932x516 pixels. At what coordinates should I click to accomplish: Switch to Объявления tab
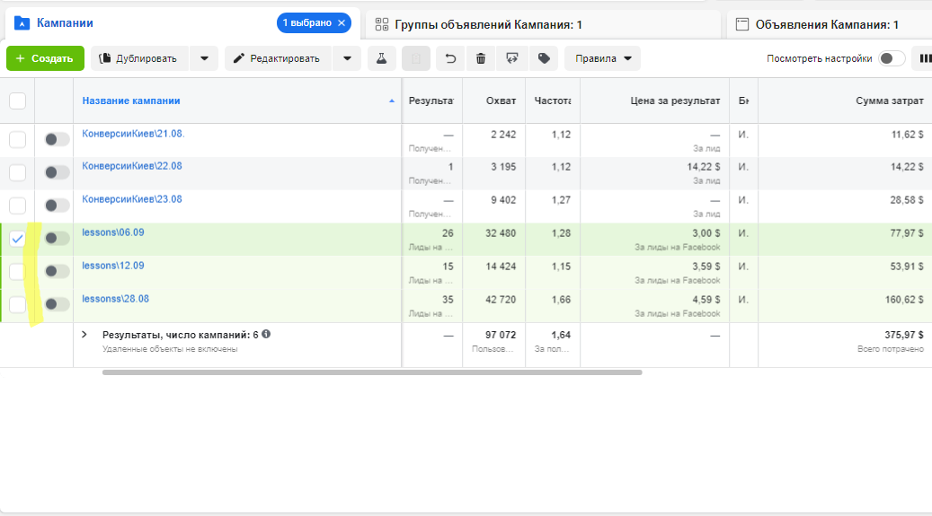[830, 24]
